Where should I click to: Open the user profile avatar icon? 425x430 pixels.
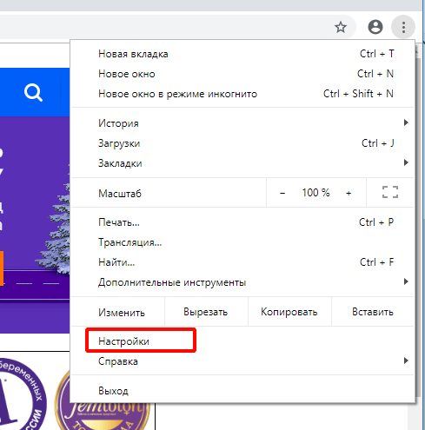tap(375, 27)
